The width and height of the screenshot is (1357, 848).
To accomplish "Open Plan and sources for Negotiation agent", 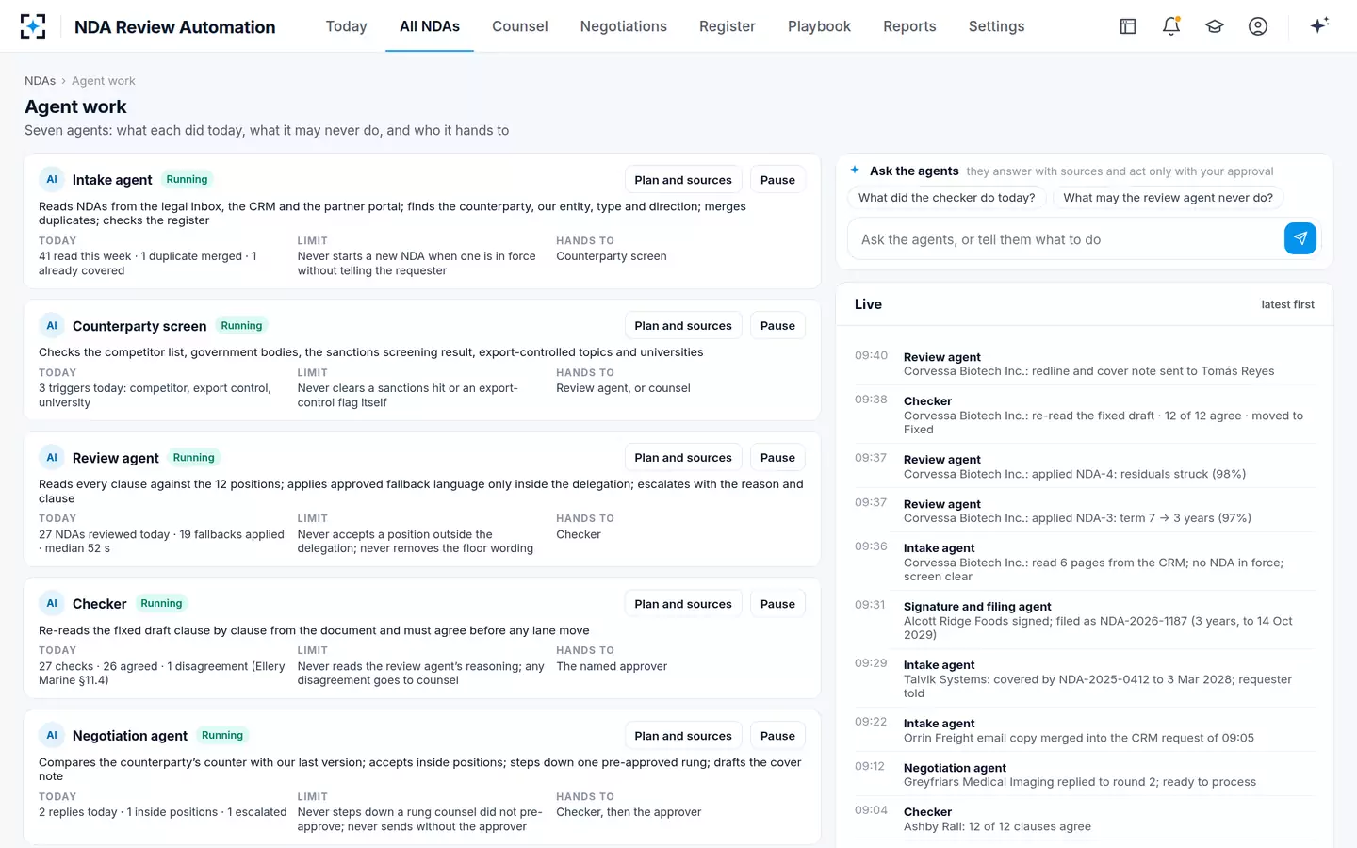I will coord(683,736).
